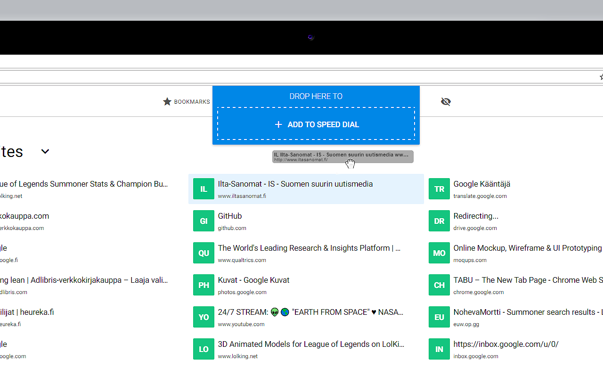Click the www.youtube.com URL text
603x377 pixels.
[x=241, y=324]
